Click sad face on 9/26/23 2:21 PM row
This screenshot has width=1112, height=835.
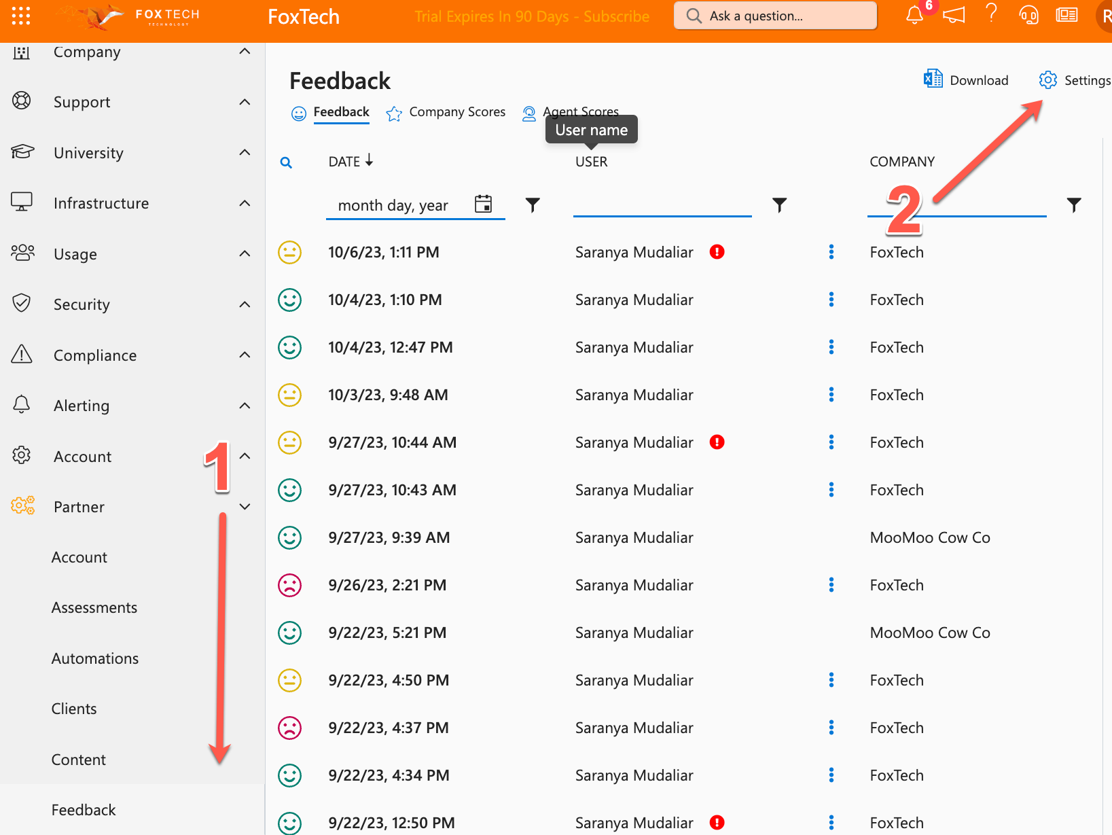289,585
